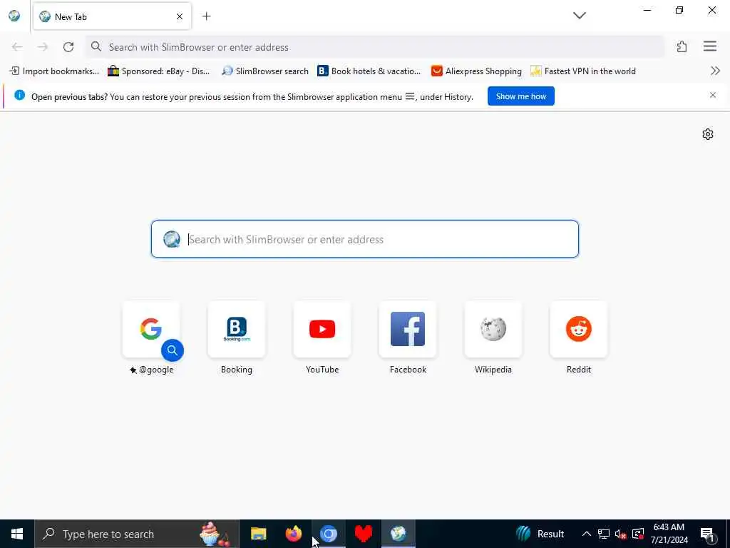The width and height of the screenshot is (730, 548).
Task: Open the Facebook shortcut tile
Action: [408, 329]
